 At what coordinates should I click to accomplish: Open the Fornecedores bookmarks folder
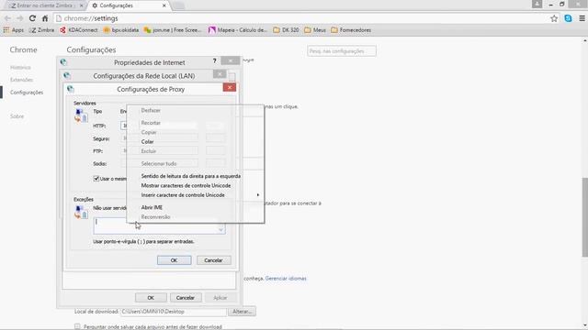351,30
